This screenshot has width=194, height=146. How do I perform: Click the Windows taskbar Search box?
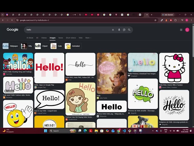click(62, 131)
